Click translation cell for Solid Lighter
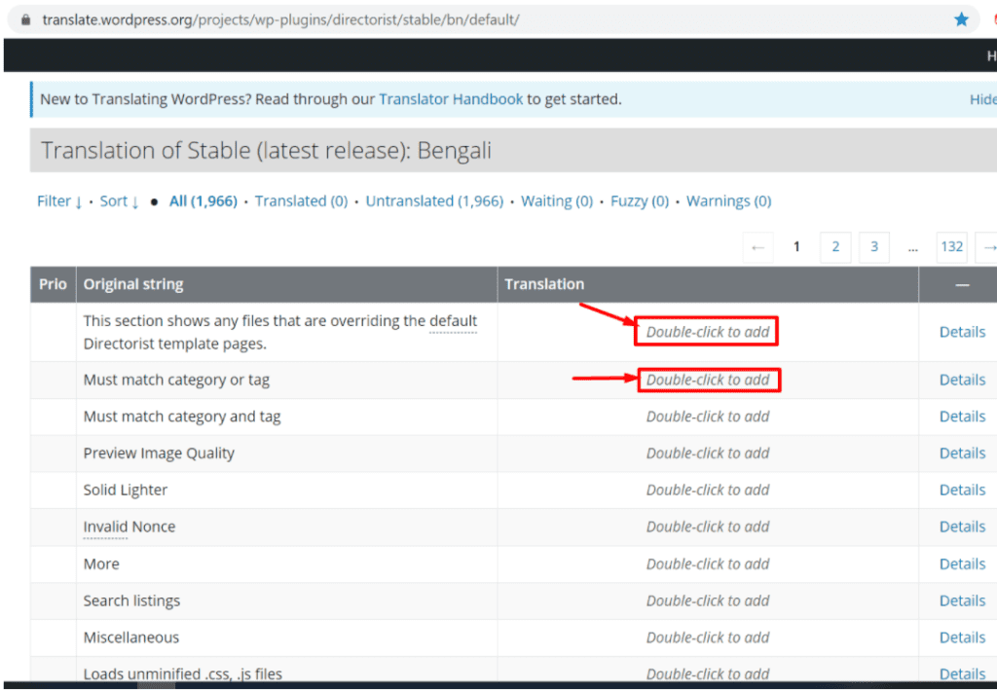The height and width of the screenshot is (690, 997). click(x=708, y=490)
